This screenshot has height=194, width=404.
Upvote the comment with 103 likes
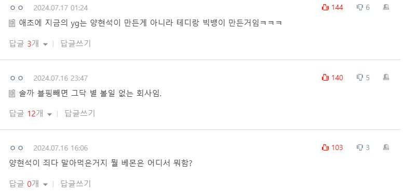coord(333,147)
